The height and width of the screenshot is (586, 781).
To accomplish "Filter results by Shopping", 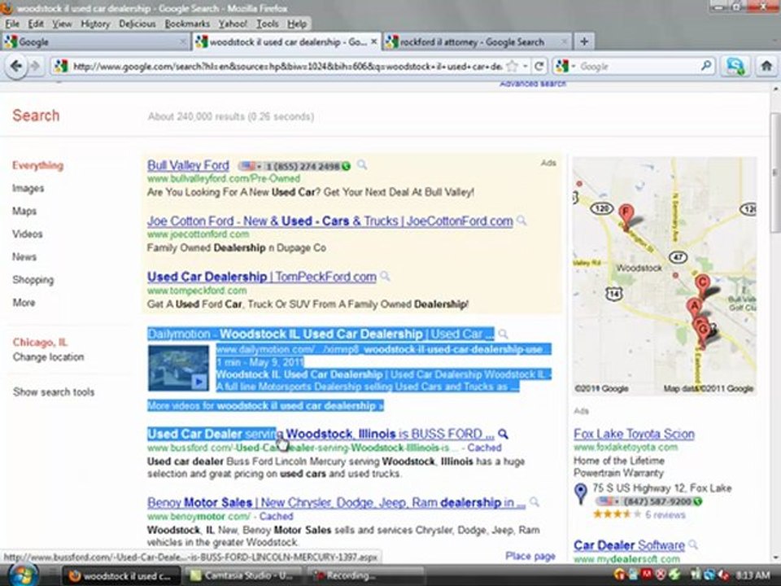I will [x=33, y=279].
